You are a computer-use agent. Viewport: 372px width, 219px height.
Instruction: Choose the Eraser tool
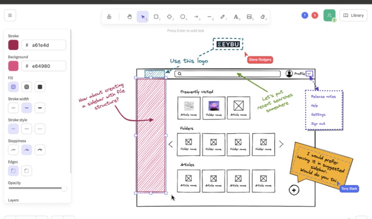(263, 17)
